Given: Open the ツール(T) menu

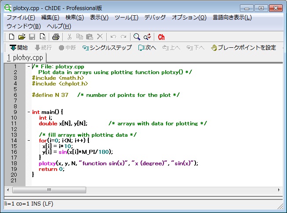Looking at the screenshot, I should 126,18.
